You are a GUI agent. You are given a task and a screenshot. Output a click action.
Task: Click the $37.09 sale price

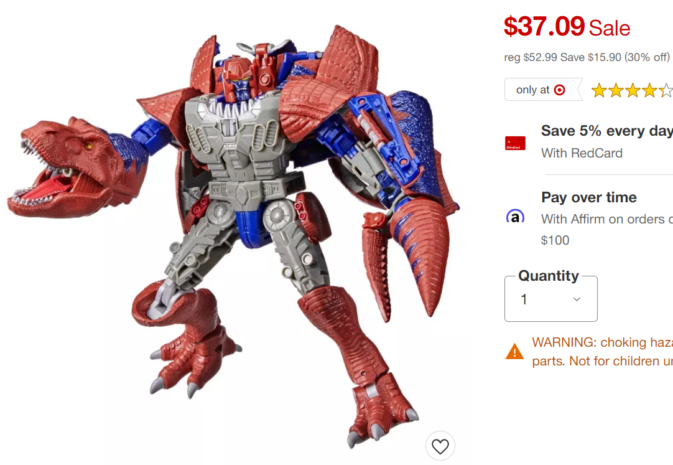coord(544,27)
